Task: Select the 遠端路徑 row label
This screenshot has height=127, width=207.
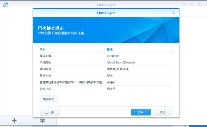Action: pyautogui.click(x=45, y=69)
